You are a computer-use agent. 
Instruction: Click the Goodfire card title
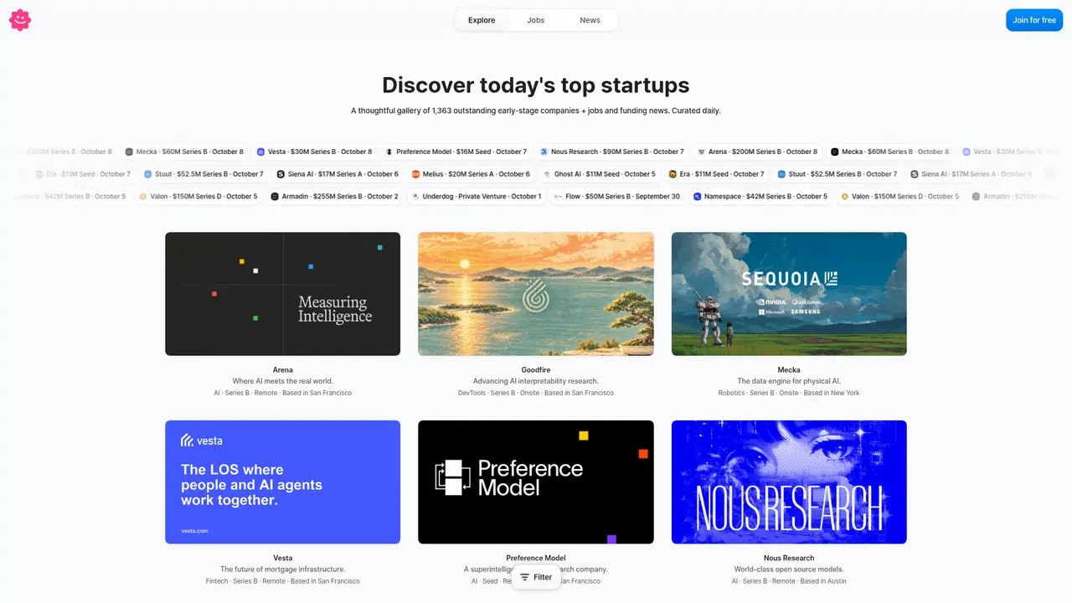click(x=536, y=369)
